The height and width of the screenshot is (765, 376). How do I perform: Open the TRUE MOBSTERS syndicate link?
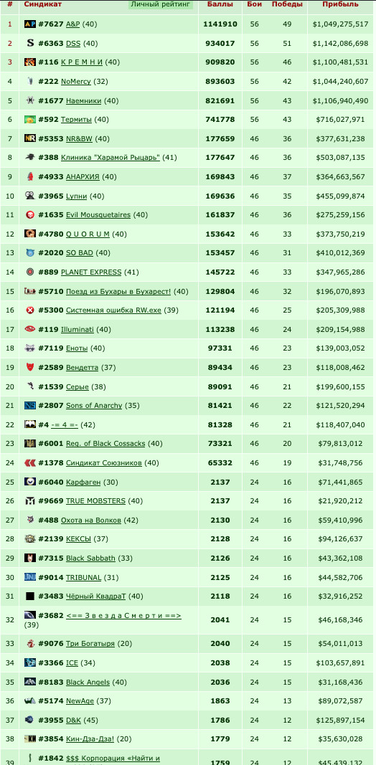[95, 501]
